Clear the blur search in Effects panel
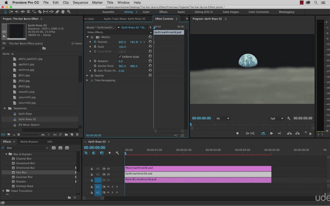 pyautogui.click(x=47, y=148)
